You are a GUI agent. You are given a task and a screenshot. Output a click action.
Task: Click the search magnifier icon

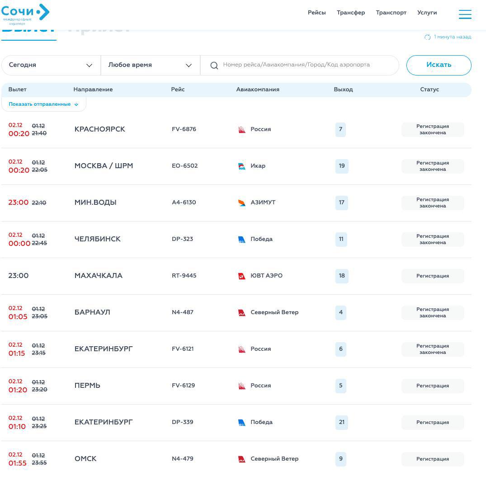214,66
